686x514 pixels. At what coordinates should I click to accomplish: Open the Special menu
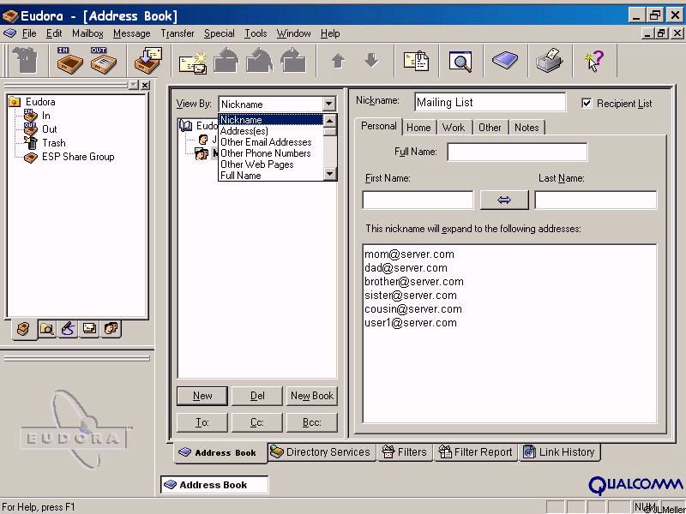(x=219, y=33)
